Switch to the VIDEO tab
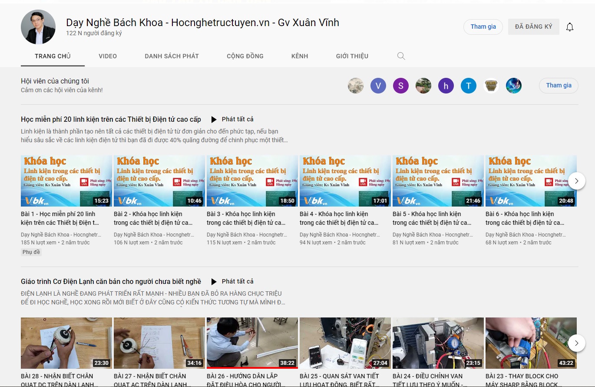 (108, 56)
